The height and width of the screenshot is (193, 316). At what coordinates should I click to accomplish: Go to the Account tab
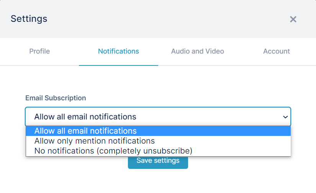pyautogui.click(x=277, y=51)
